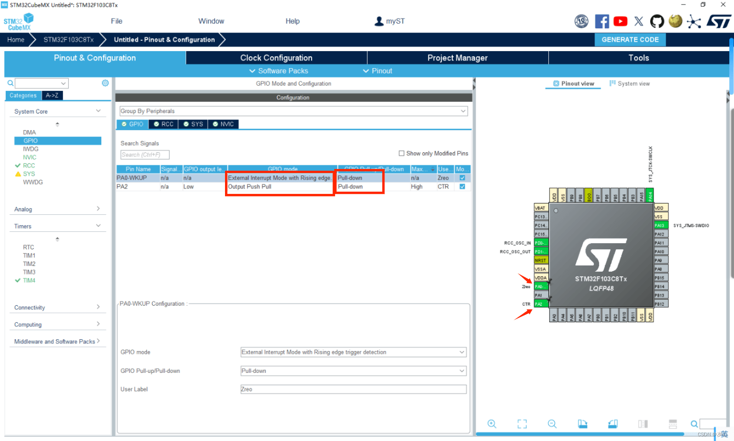This screenshot has height=441, width=734.
Task: Click the pinout horizontal scrollbar
Action: point(580,434)
